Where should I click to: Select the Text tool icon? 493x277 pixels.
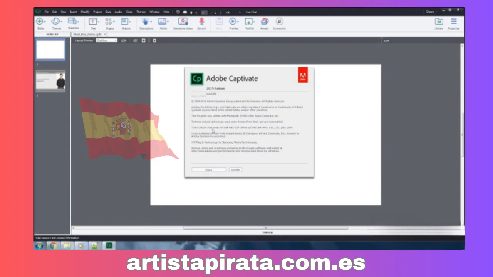click(x=92, y=22)
